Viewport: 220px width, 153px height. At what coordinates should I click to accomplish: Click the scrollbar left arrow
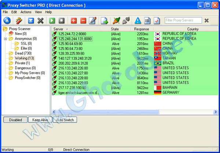54,112
